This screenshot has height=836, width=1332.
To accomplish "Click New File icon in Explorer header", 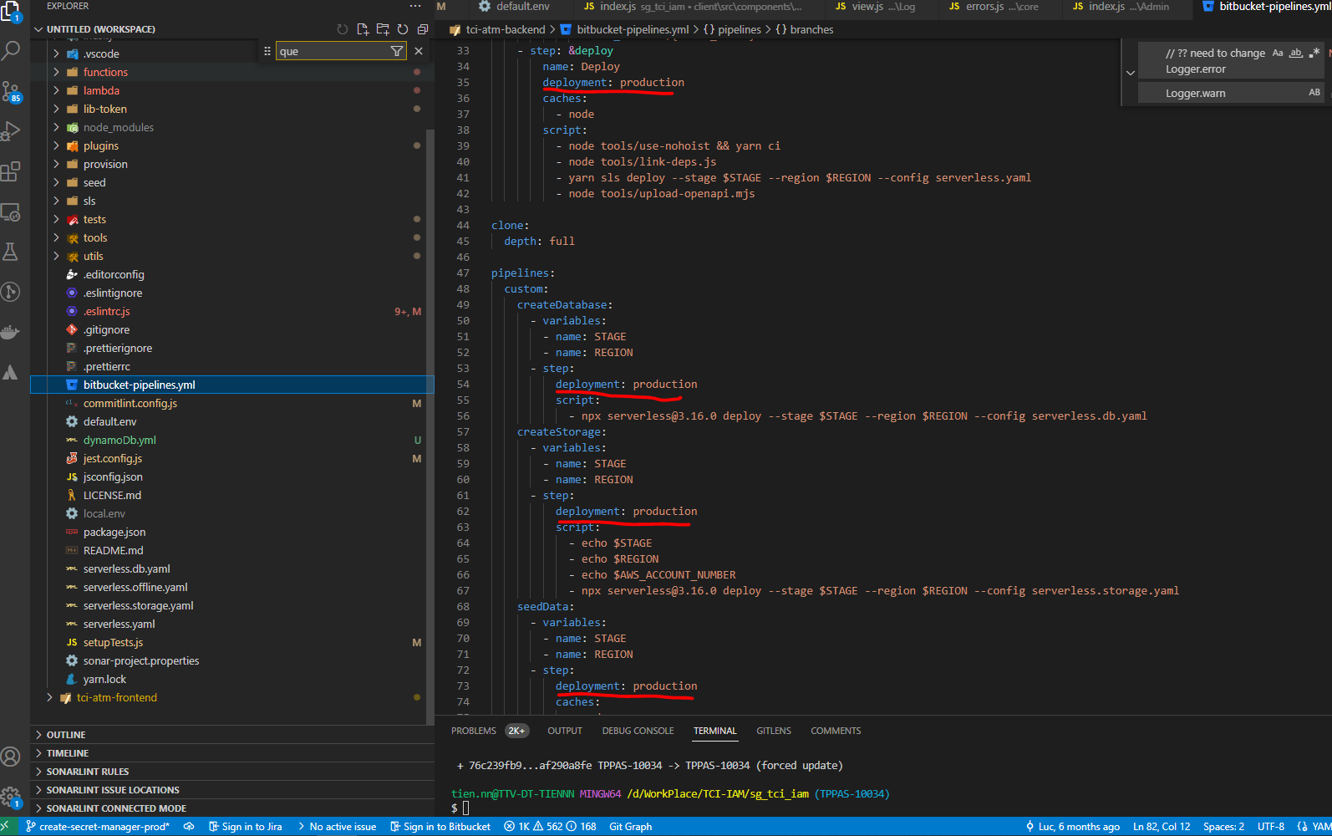I will pos(363,29).
